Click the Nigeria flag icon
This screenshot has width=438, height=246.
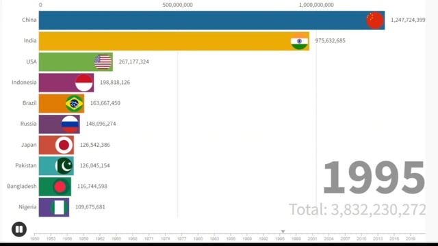(60, 207)
